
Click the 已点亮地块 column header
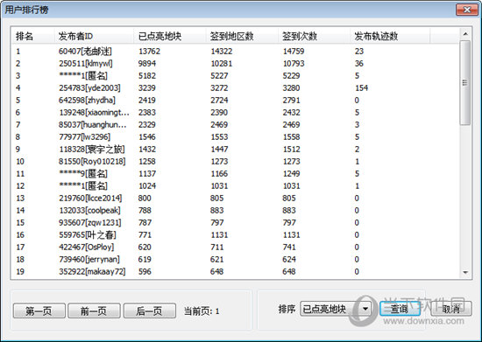(x=170, y=36)
